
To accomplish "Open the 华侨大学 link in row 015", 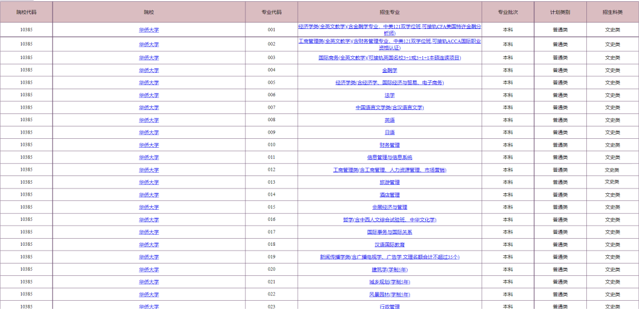I will (x=149, y=207).
